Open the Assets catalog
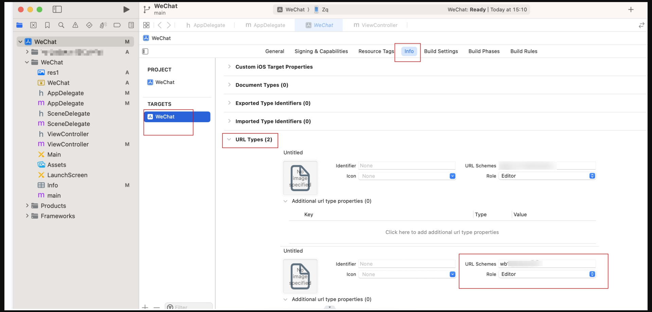Image resolution: width=652 pixels, height=312 pixels. pos(57,165)
